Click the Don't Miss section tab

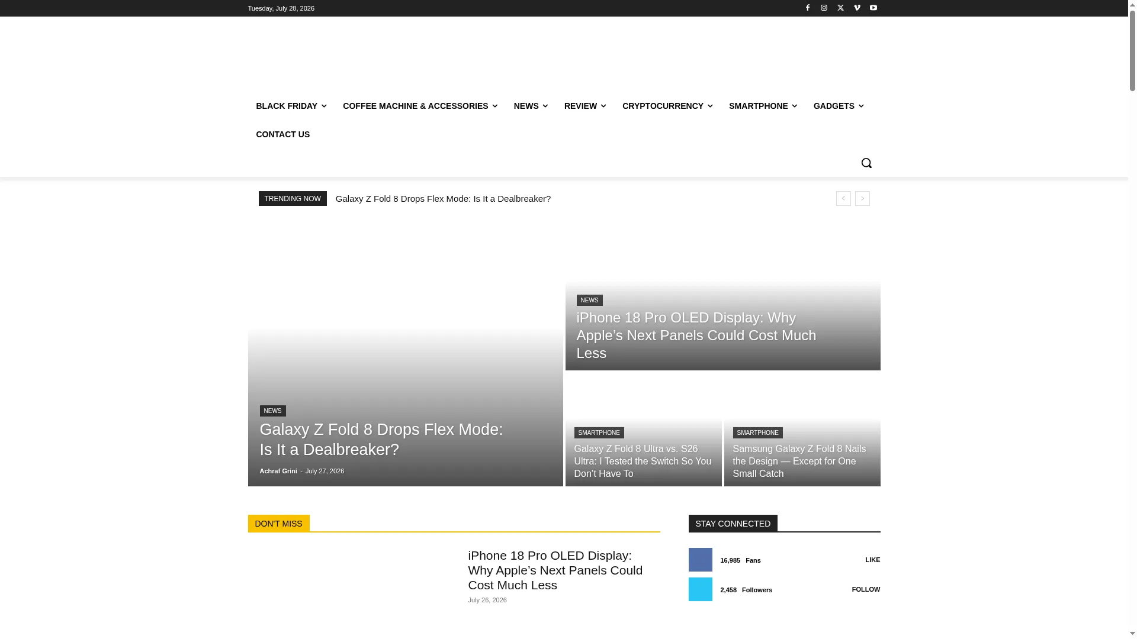(278, 524)
